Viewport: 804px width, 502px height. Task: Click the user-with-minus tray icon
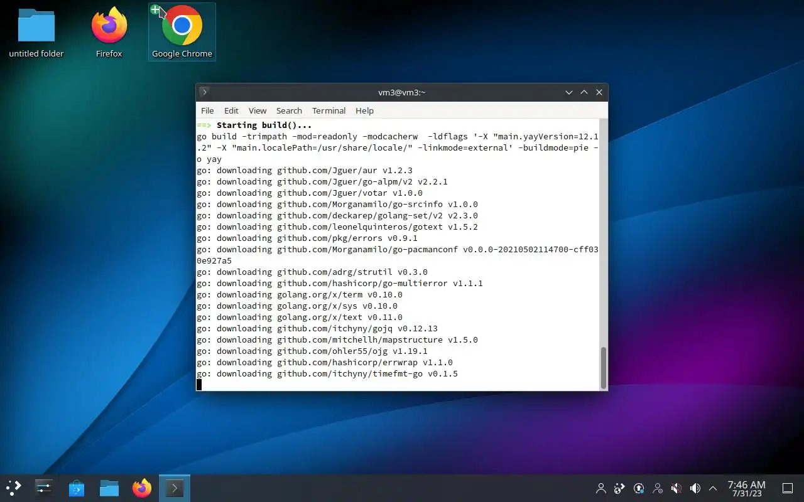[658, 488]
